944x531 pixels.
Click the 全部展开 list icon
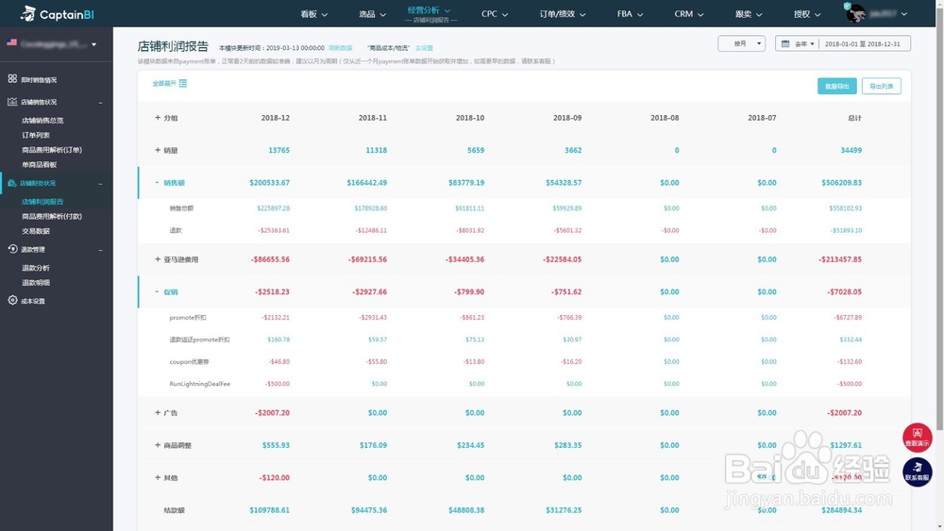183,83
